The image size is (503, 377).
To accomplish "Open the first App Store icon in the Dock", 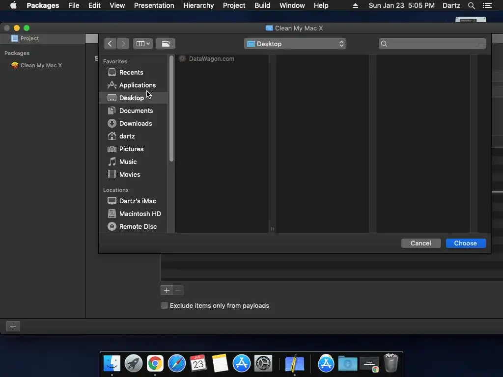I will (x=242, y=364).
